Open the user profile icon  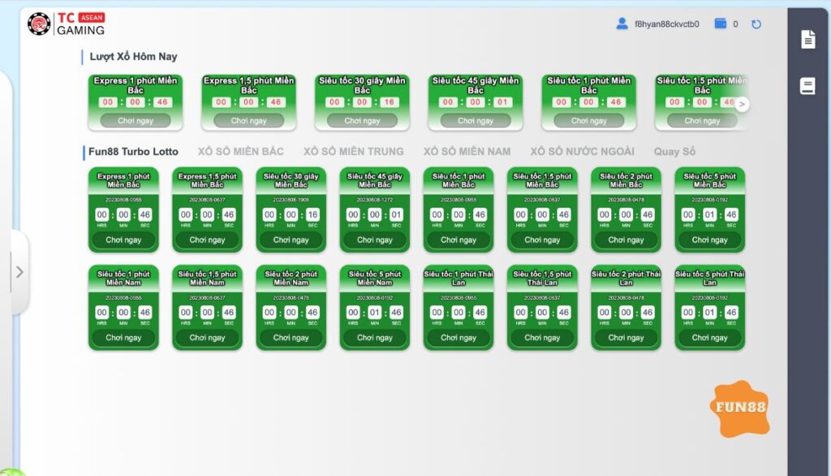(622, 24)
